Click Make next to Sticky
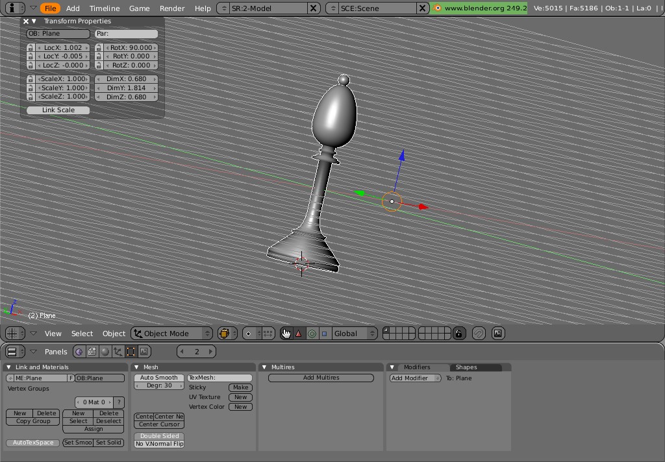The height and width of the screenshot is (462, 665). click(240, 387)
